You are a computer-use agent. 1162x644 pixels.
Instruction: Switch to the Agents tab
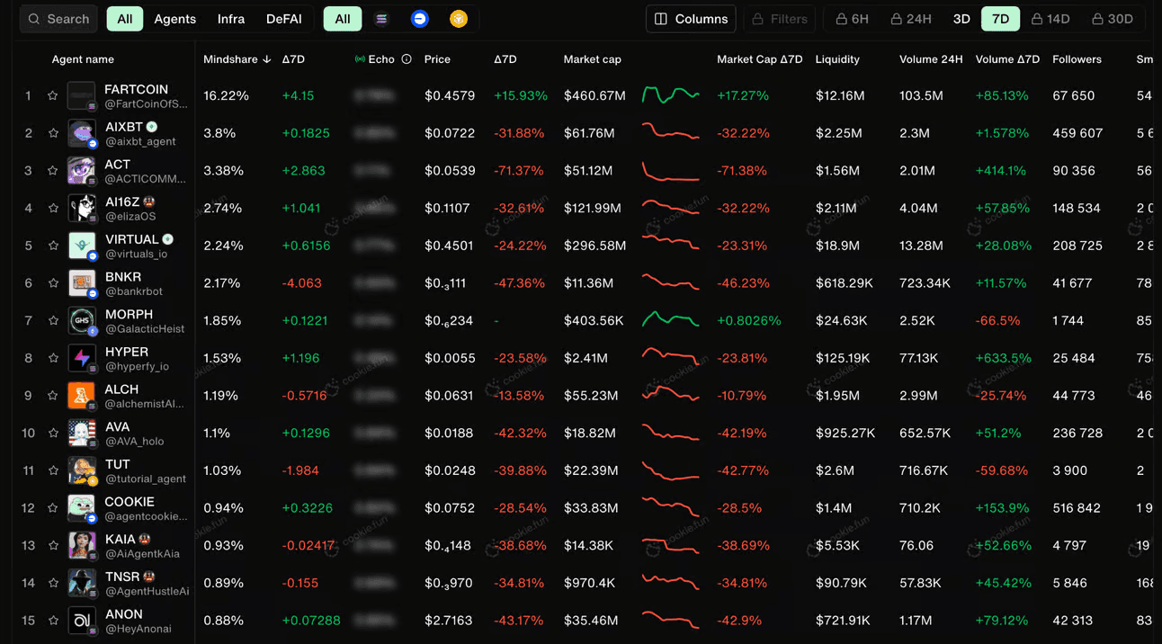[x=174, y=19]
